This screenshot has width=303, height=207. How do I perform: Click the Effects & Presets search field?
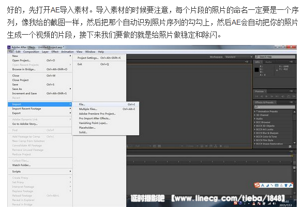coord(275,107)
